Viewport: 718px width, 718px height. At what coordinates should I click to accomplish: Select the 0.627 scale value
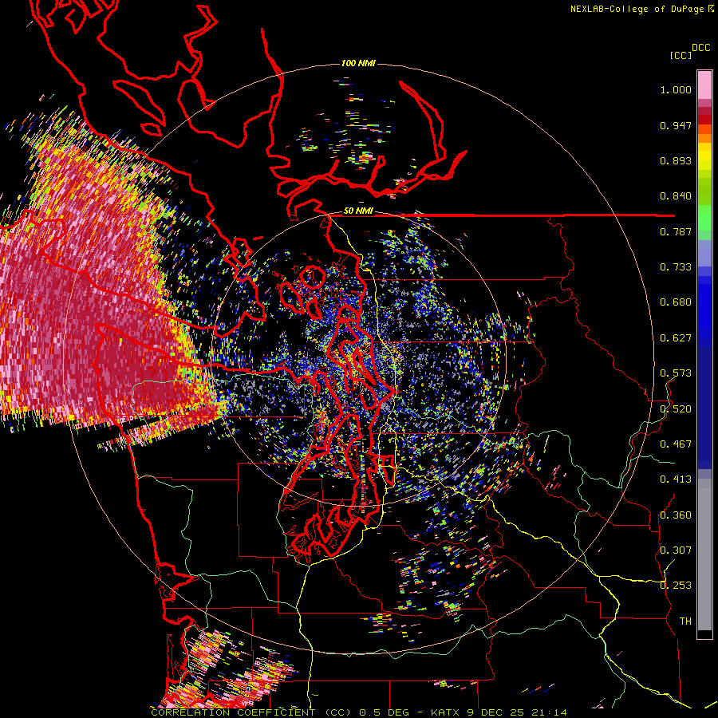point(676,338)
